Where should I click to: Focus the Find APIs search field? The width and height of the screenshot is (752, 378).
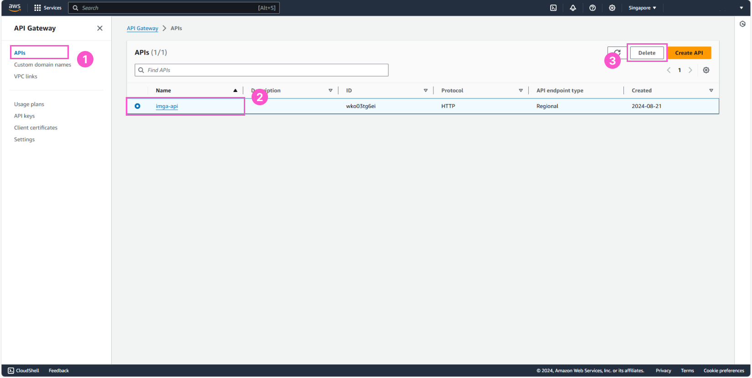(262, 70)
